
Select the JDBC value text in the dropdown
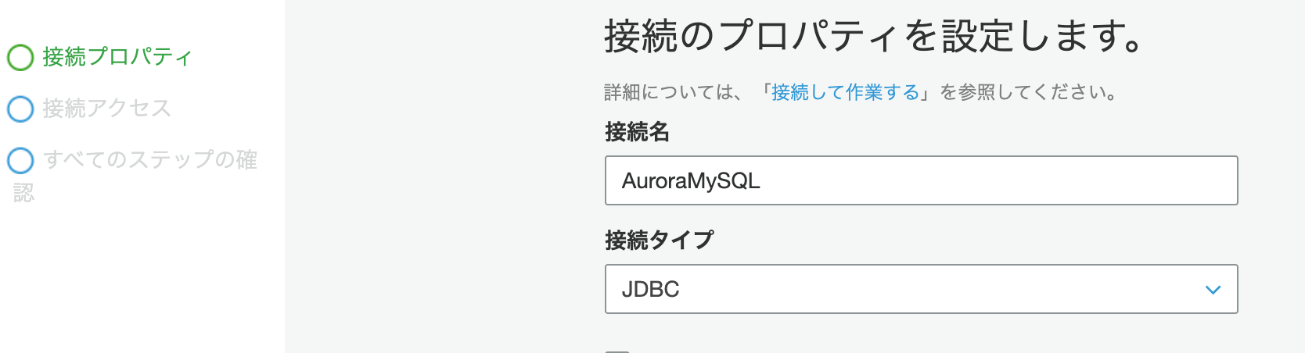650,290
